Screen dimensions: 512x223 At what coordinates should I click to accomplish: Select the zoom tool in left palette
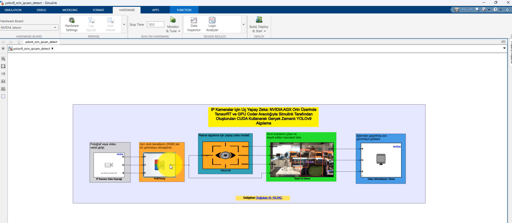[3, 59]
